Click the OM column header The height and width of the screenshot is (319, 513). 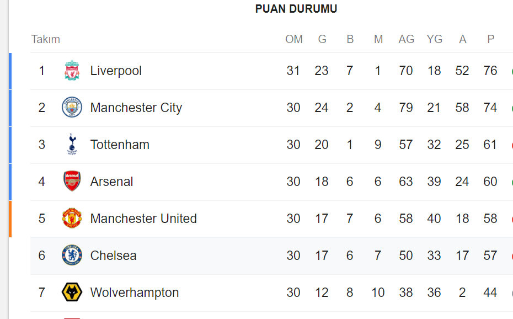294,39
